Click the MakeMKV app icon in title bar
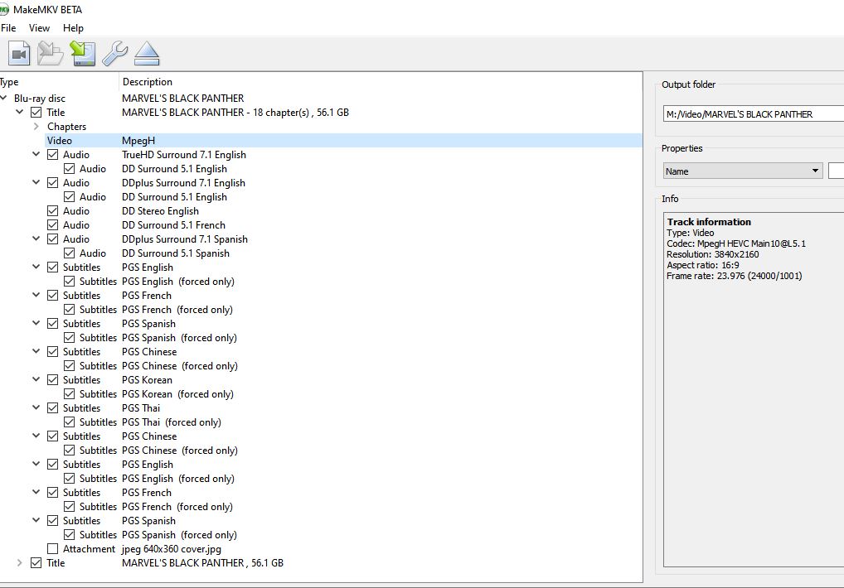Image resolution: width=844 pixels, height=588 pixels. click(4, 10)
